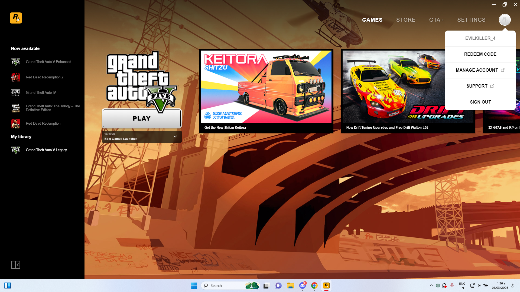The image size is (520, 292).
Task: Open the SETTINGS tab
Action: 472,20
